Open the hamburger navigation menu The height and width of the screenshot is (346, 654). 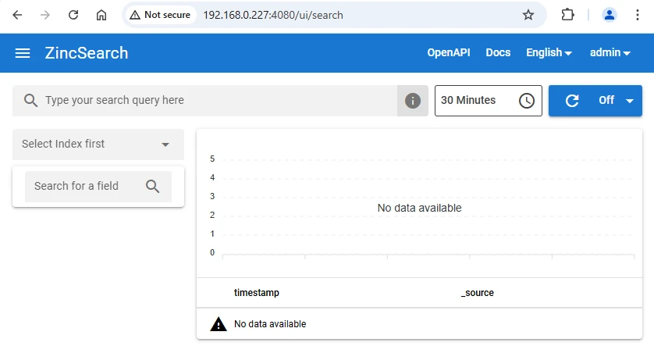click(23, 53)
